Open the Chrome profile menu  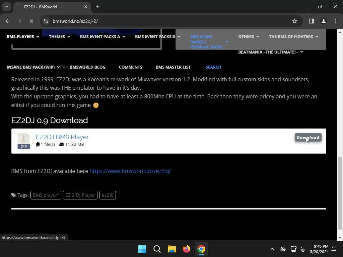pyautogui.click(x=323, y=21)
